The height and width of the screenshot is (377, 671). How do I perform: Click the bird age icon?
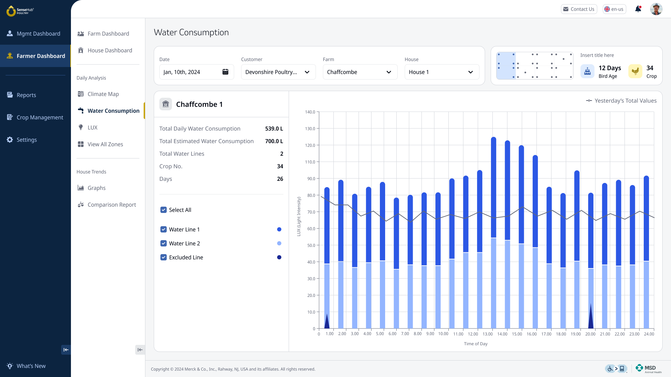[x=587, y=72]
